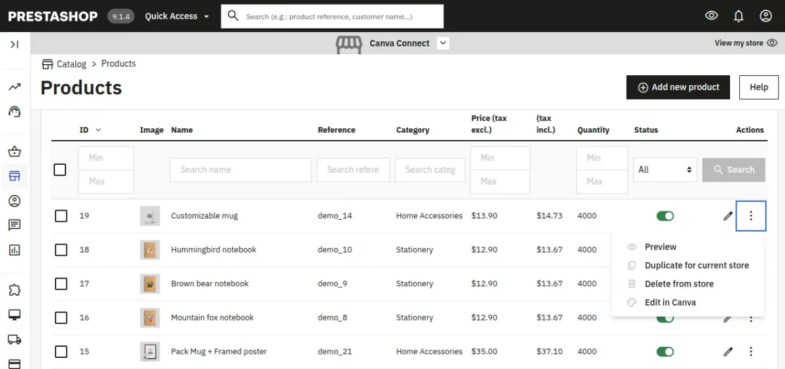The width and height of the screenshot is (785, 369).
Task: Expand the collapsed sidebar menu
Action: 14,44
